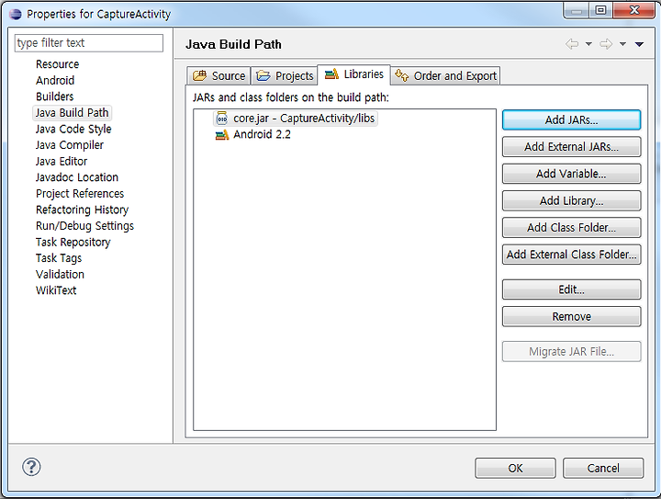Click Add External JARs... button
This screenshot has width=661, height=499.
pyautogui.click(x=571, y=147)
